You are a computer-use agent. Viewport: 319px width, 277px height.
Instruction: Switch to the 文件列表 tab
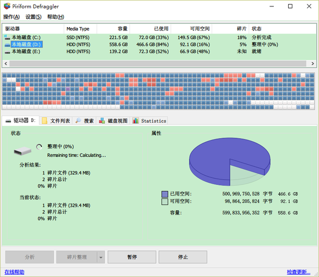coord(56,121)
